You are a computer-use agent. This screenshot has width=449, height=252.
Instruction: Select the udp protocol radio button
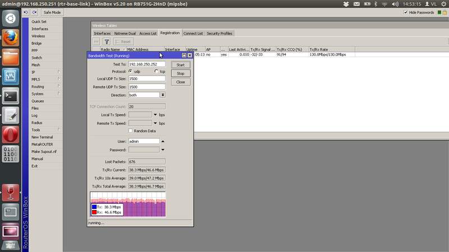[130, 72]
